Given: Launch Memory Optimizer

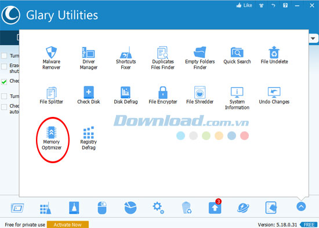Looking at the screenshot, I should [52, 138].
